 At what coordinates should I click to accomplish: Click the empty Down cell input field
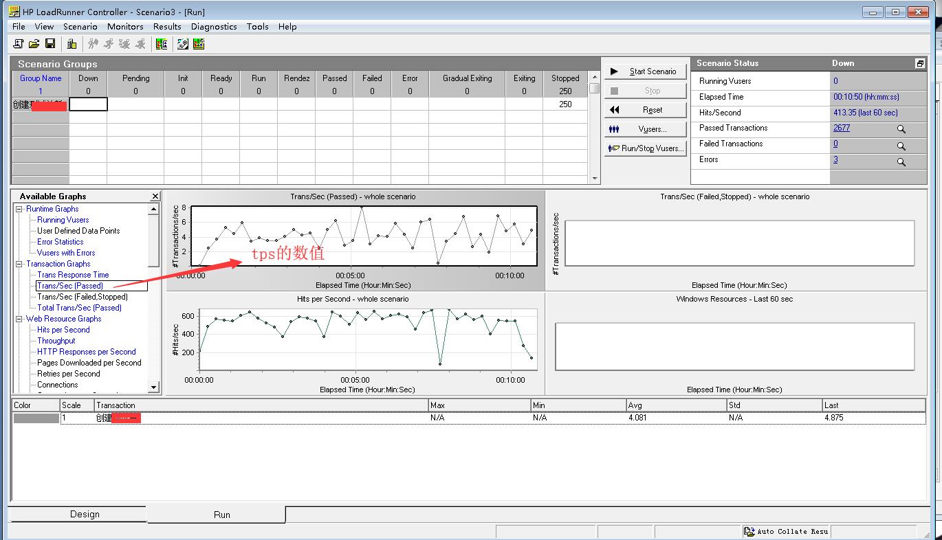tap(88, 104)
